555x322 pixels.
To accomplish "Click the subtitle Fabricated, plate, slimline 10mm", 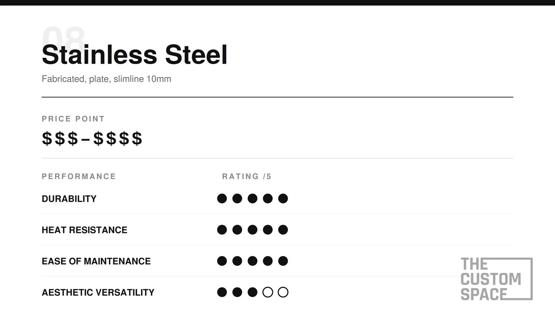I will [x=107, y=79].
